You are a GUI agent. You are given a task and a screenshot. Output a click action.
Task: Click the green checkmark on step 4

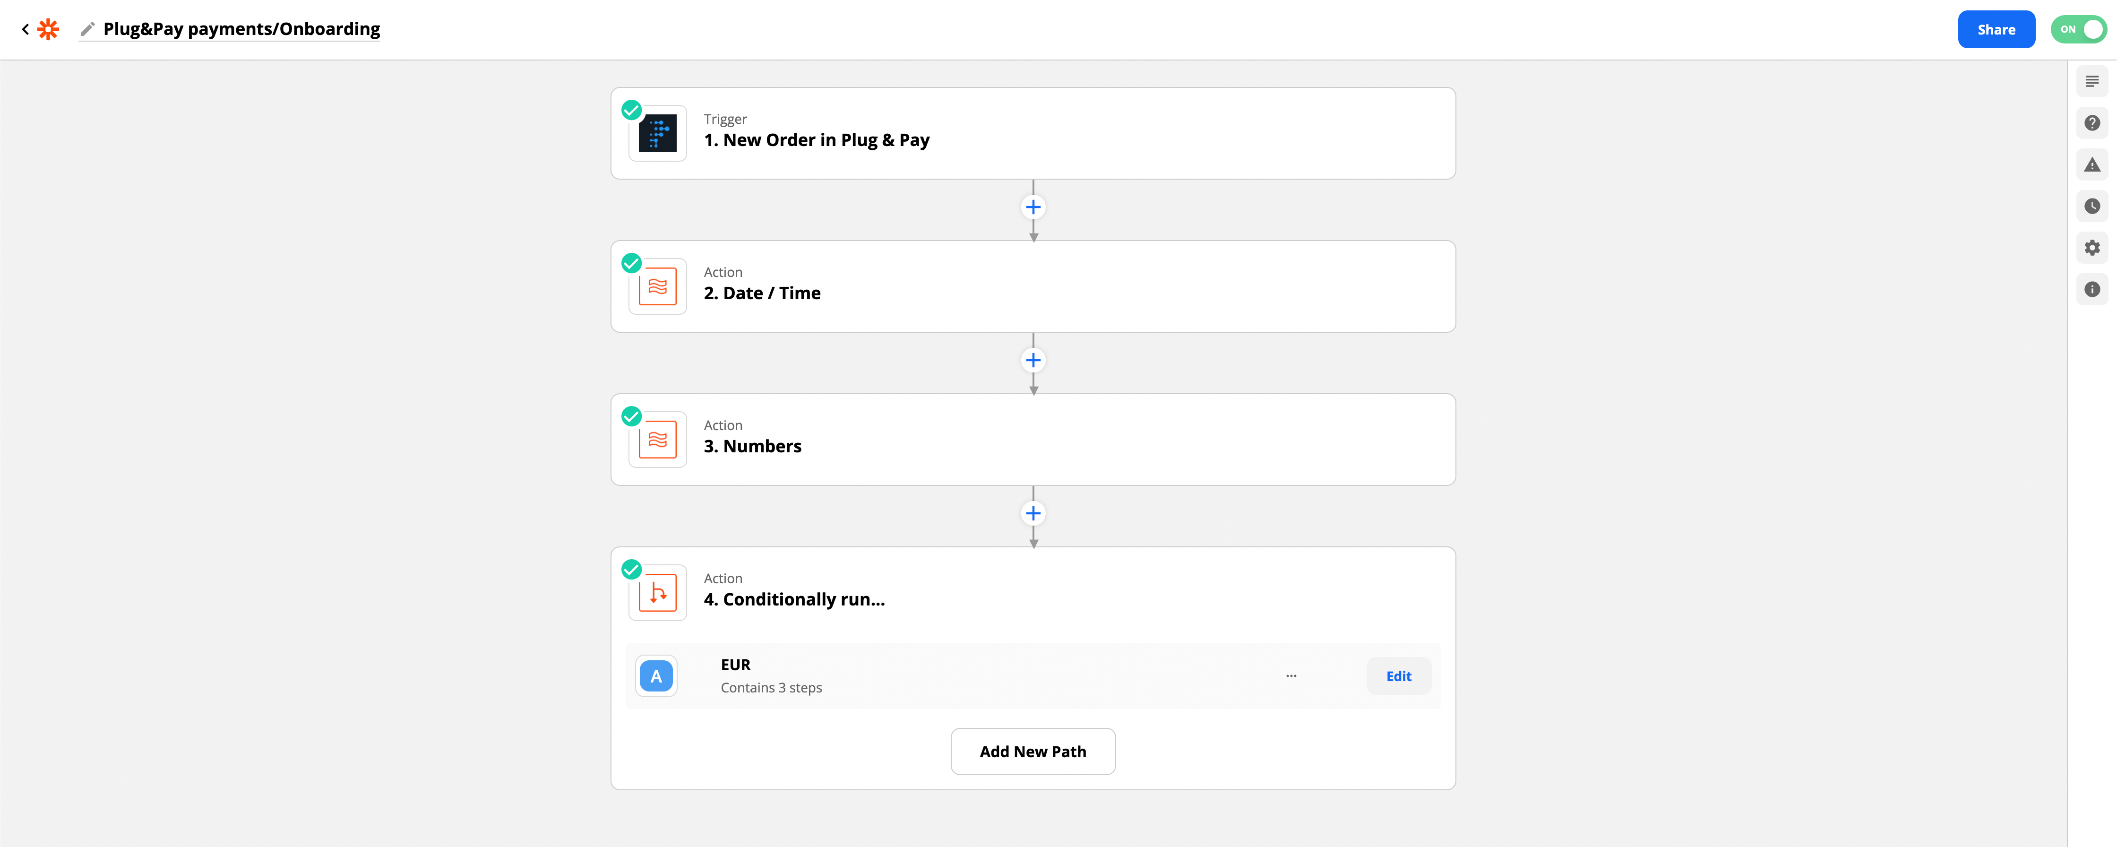631,569
